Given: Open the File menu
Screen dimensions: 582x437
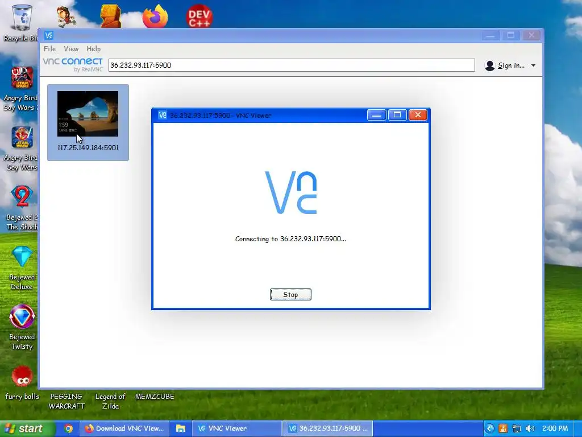Looking at the screenshot, I should [49, 49].
